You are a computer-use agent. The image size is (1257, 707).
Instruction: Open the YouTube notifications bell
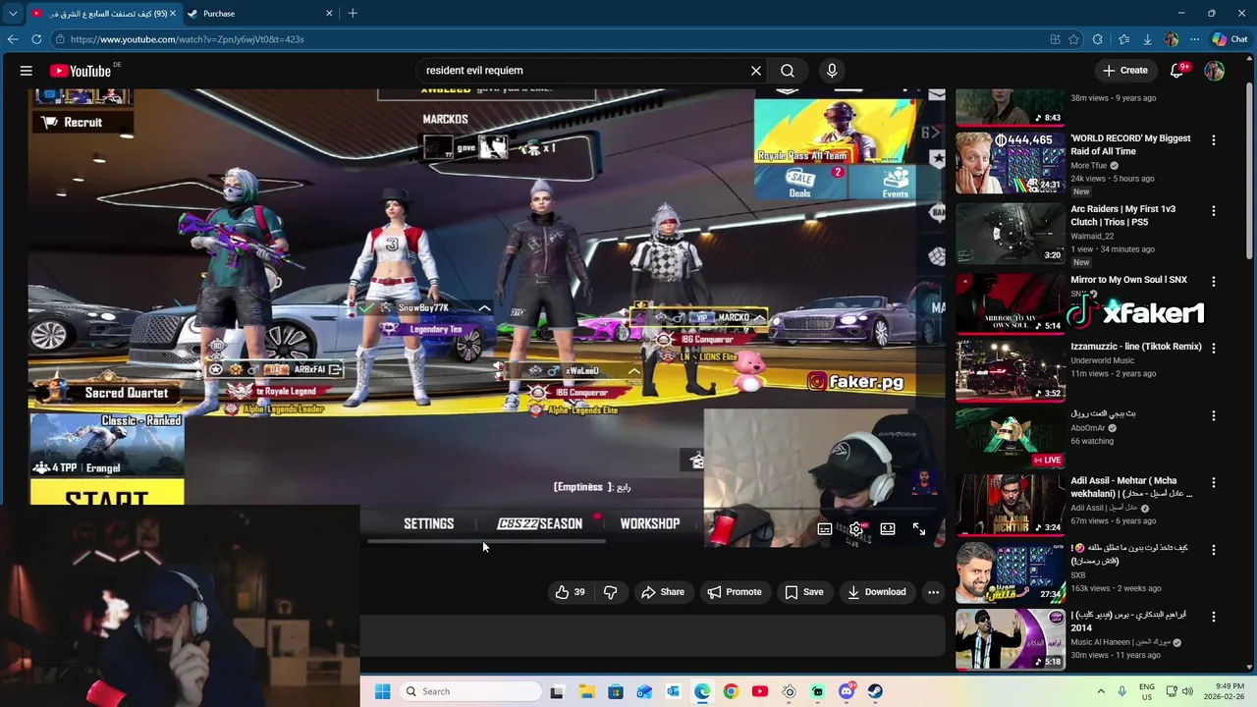point(1177,71)
